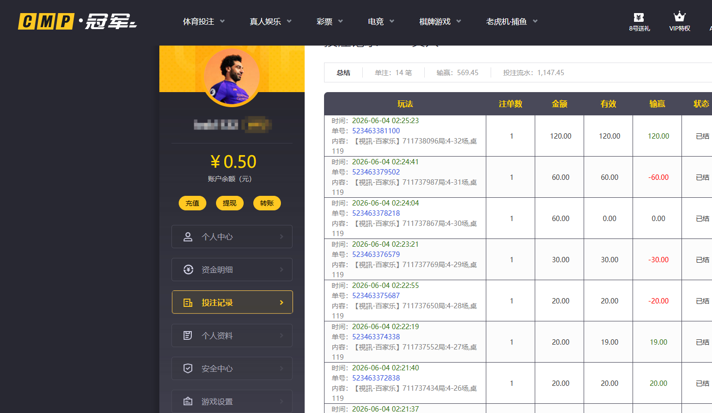The image size is (712, 413).
Task: Click the 转账 transfer button
Action: click(267, 203)
